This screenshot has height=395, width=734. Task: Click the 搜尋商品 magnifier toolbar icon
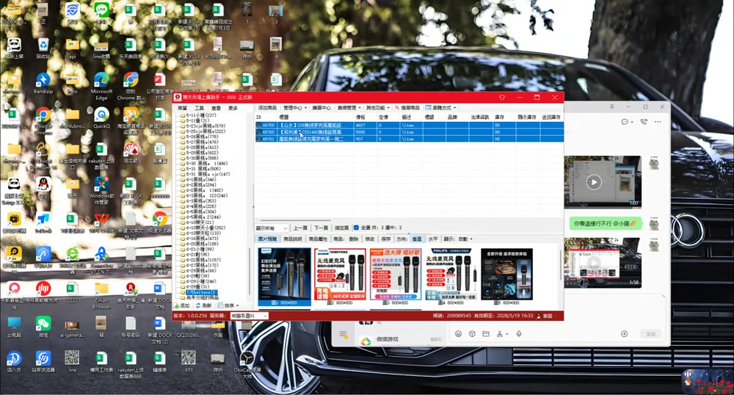tap(397, 108)
